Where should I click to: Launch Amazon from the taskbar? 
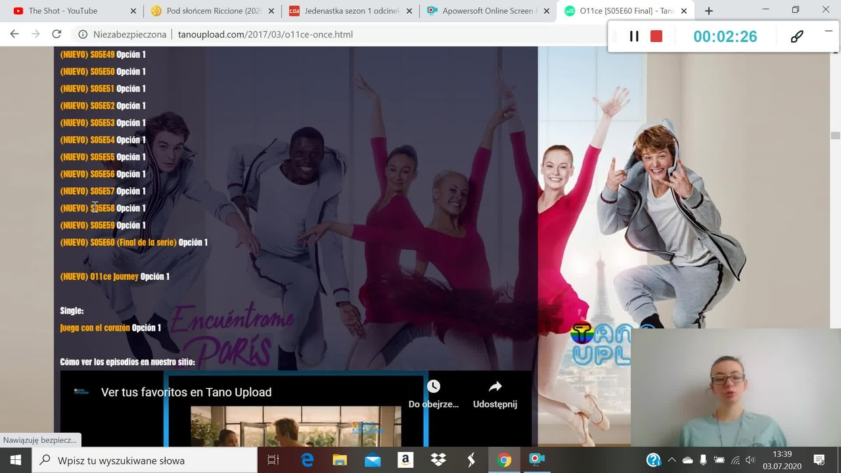(405, 460)
